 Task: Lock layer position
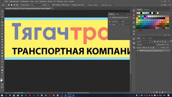click(149, 48)
